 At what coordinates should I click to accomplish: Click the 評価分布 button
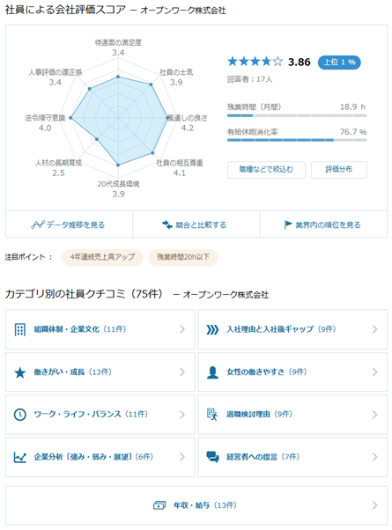[x=339, y=170]
